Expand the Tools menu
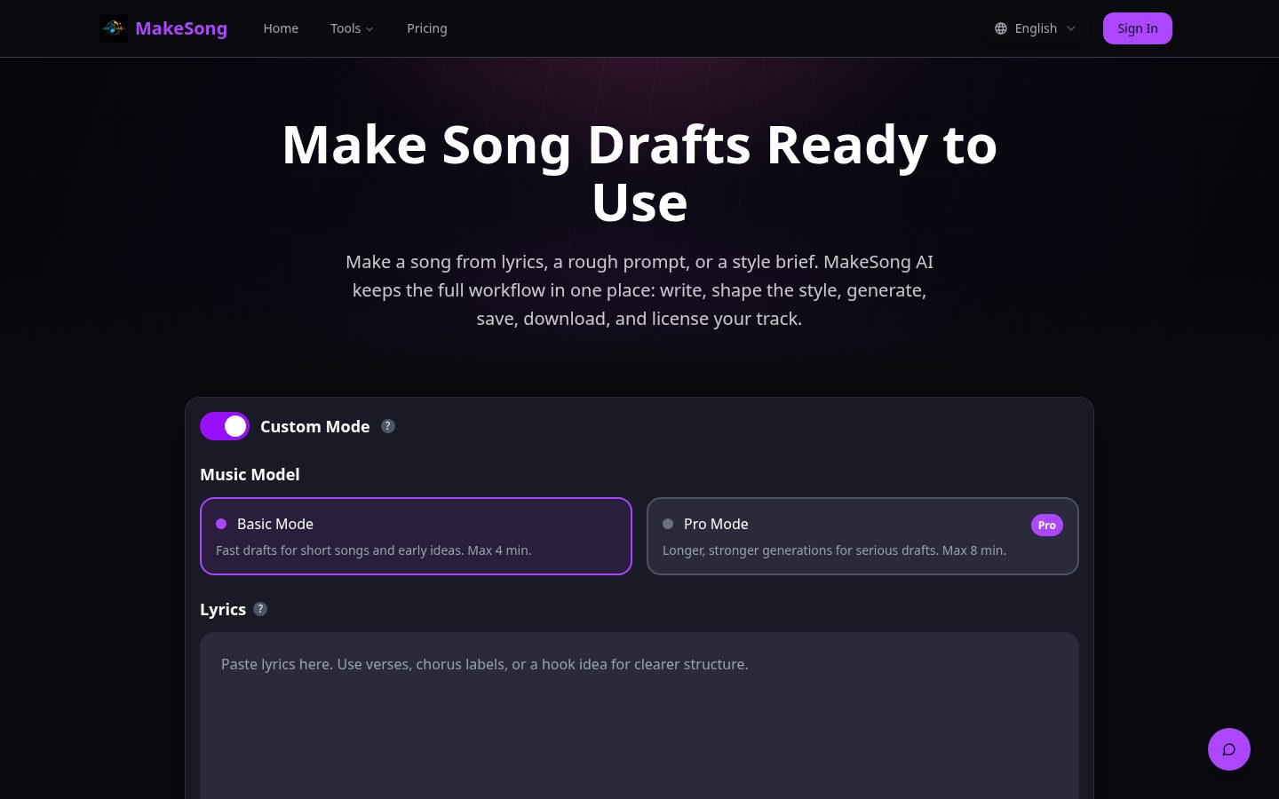This screenshot has height=799, width=1279. click(x=352, y=28)
